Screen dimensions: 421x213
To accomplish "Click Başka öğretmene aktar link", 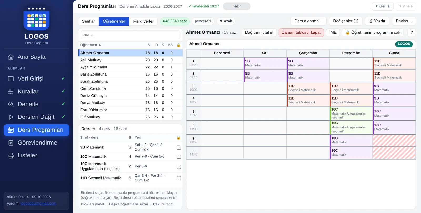I will pos(129,204).
